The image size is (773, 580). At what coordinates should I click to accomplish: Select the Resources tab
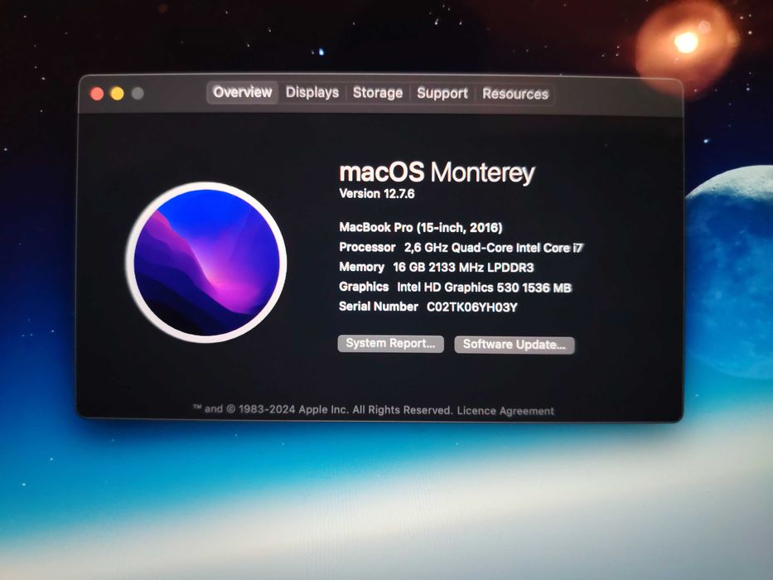click(515, 94)
